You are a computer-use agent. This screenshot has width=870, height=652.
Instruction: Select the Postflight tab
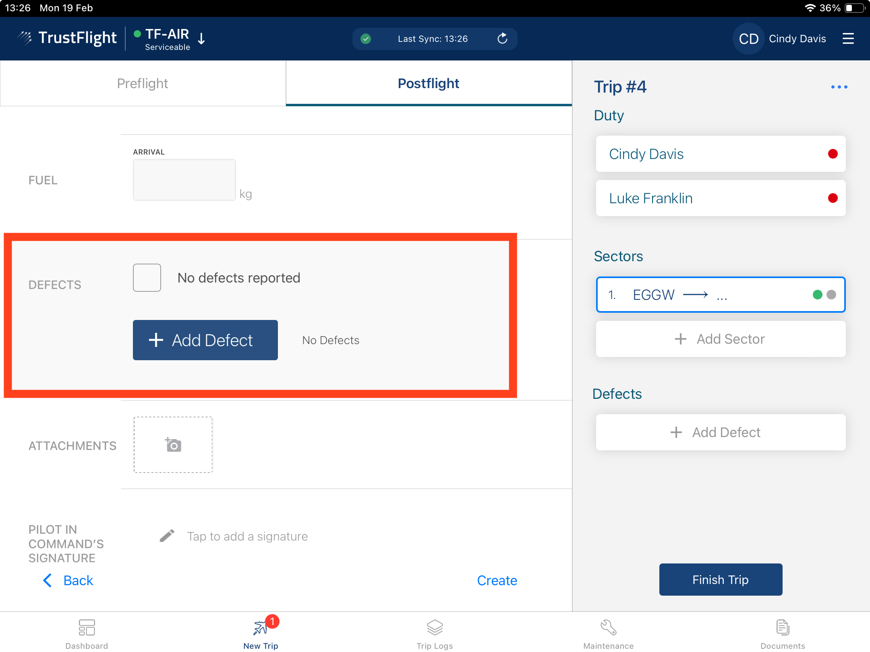[428, 83]
